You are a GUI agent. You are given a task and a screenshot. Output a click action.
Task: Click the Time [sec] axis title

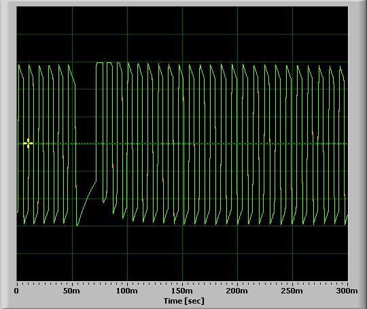click(184, 301)
